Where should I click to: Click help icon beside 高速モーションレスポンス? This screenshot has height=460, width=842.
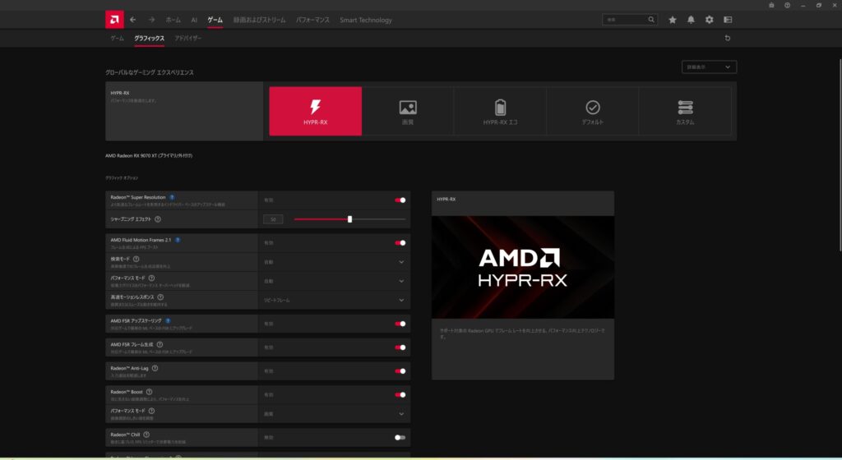(x=160, y=297)
